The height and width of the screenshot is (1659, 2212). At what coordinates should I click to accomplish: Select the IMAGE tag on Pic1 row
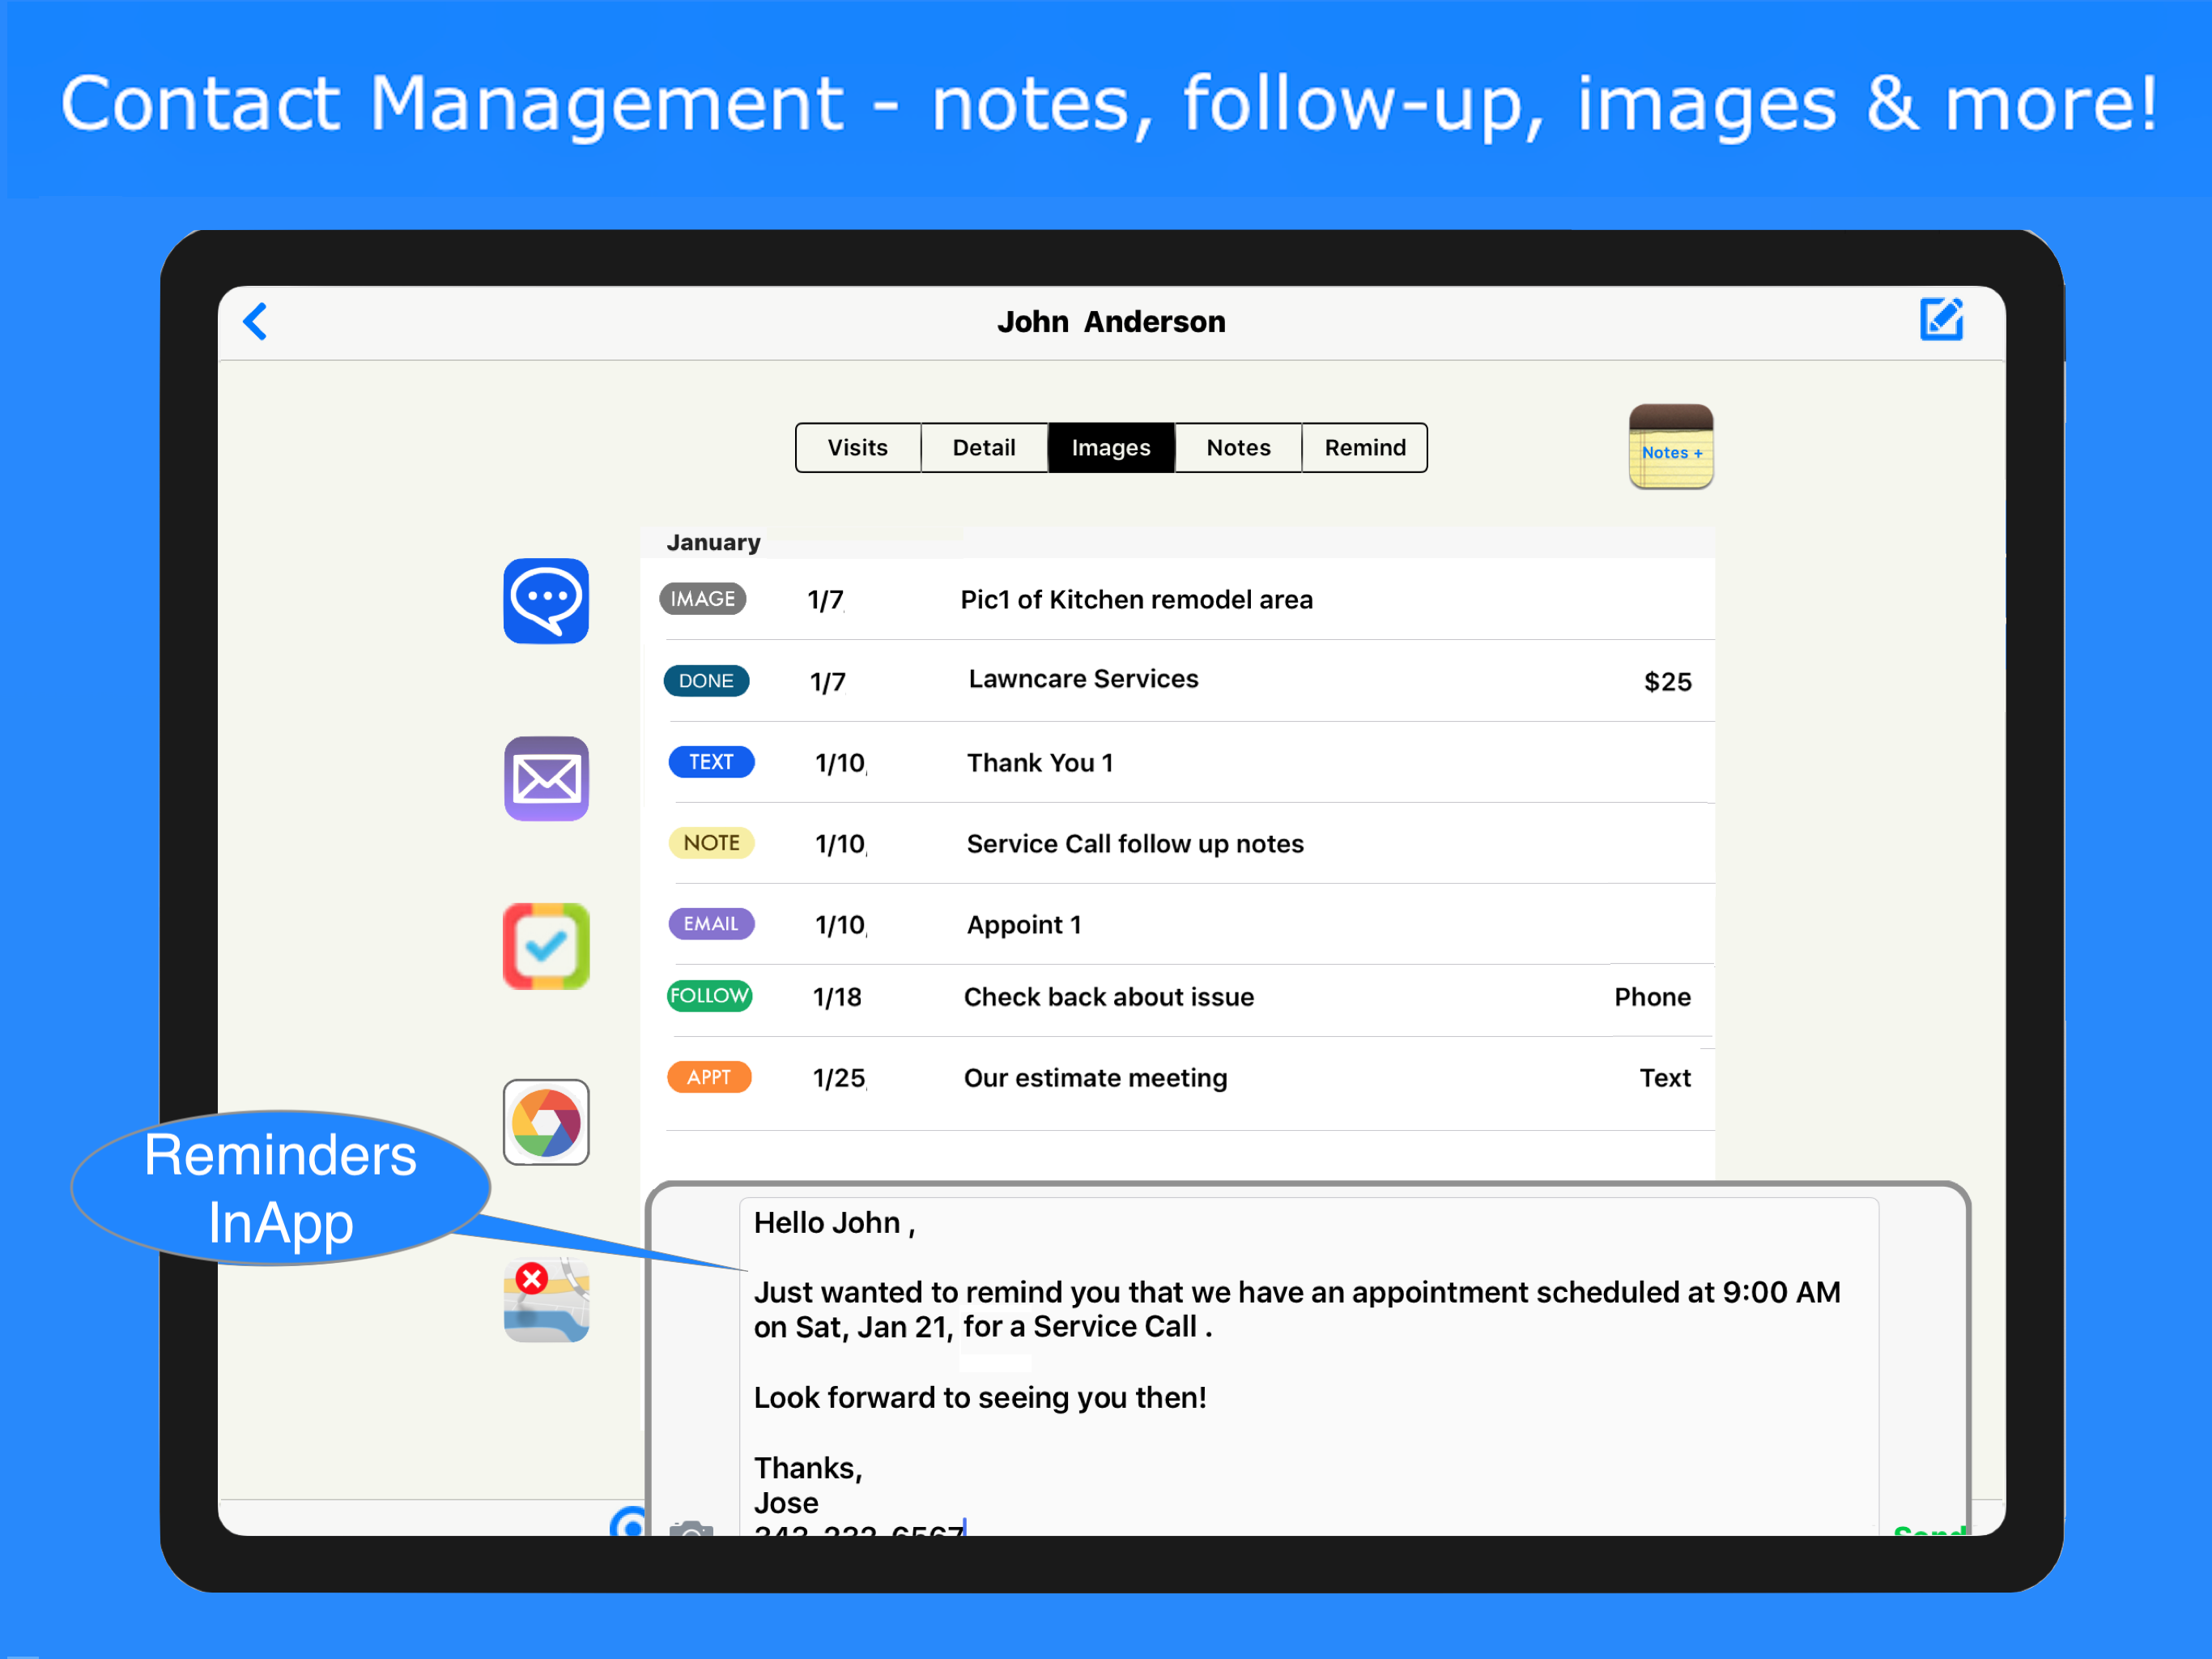[x=703, y=599]
